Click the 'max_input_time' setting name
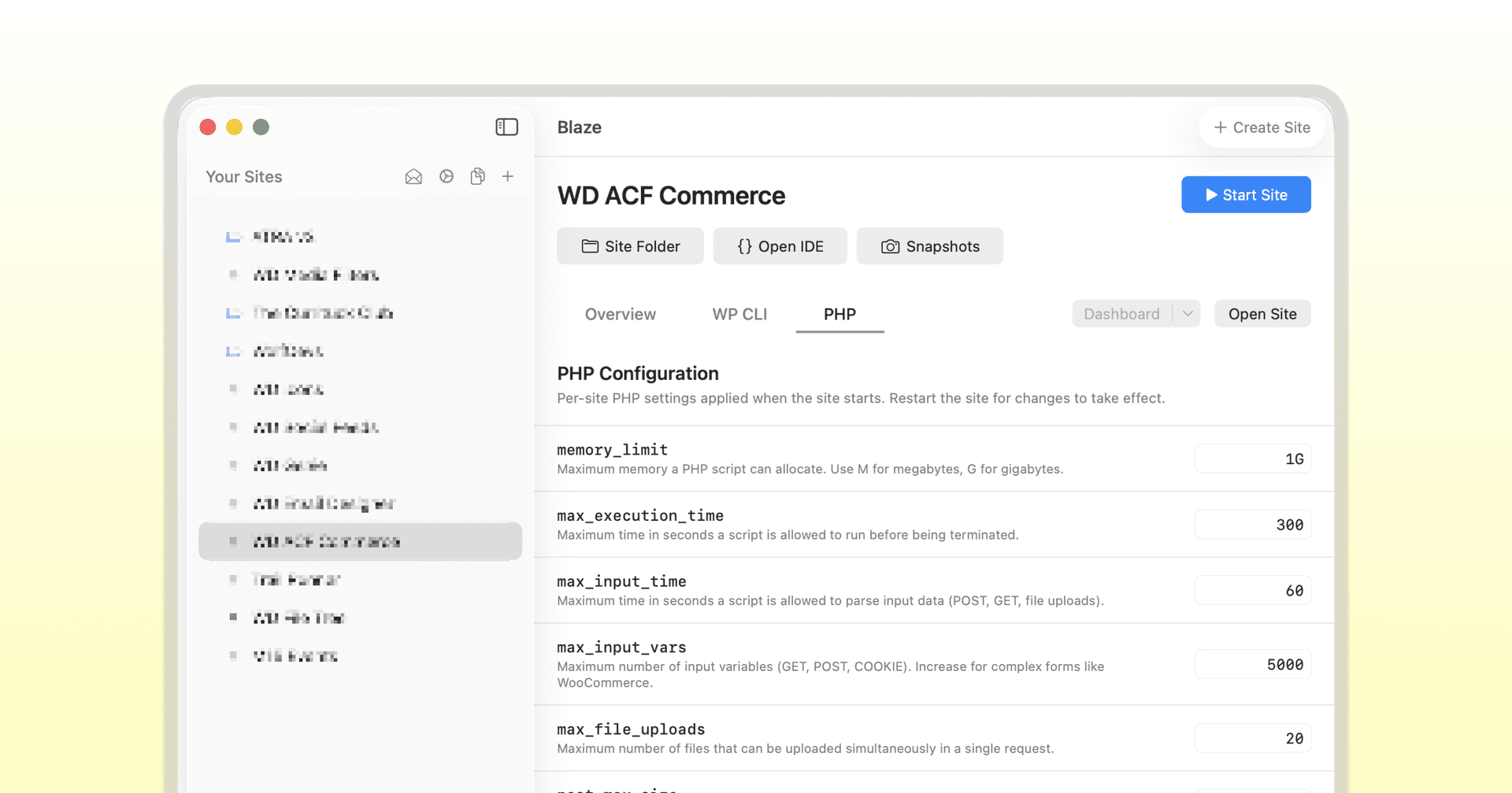This screenshot has height=793, width=1512. point(621,582)
